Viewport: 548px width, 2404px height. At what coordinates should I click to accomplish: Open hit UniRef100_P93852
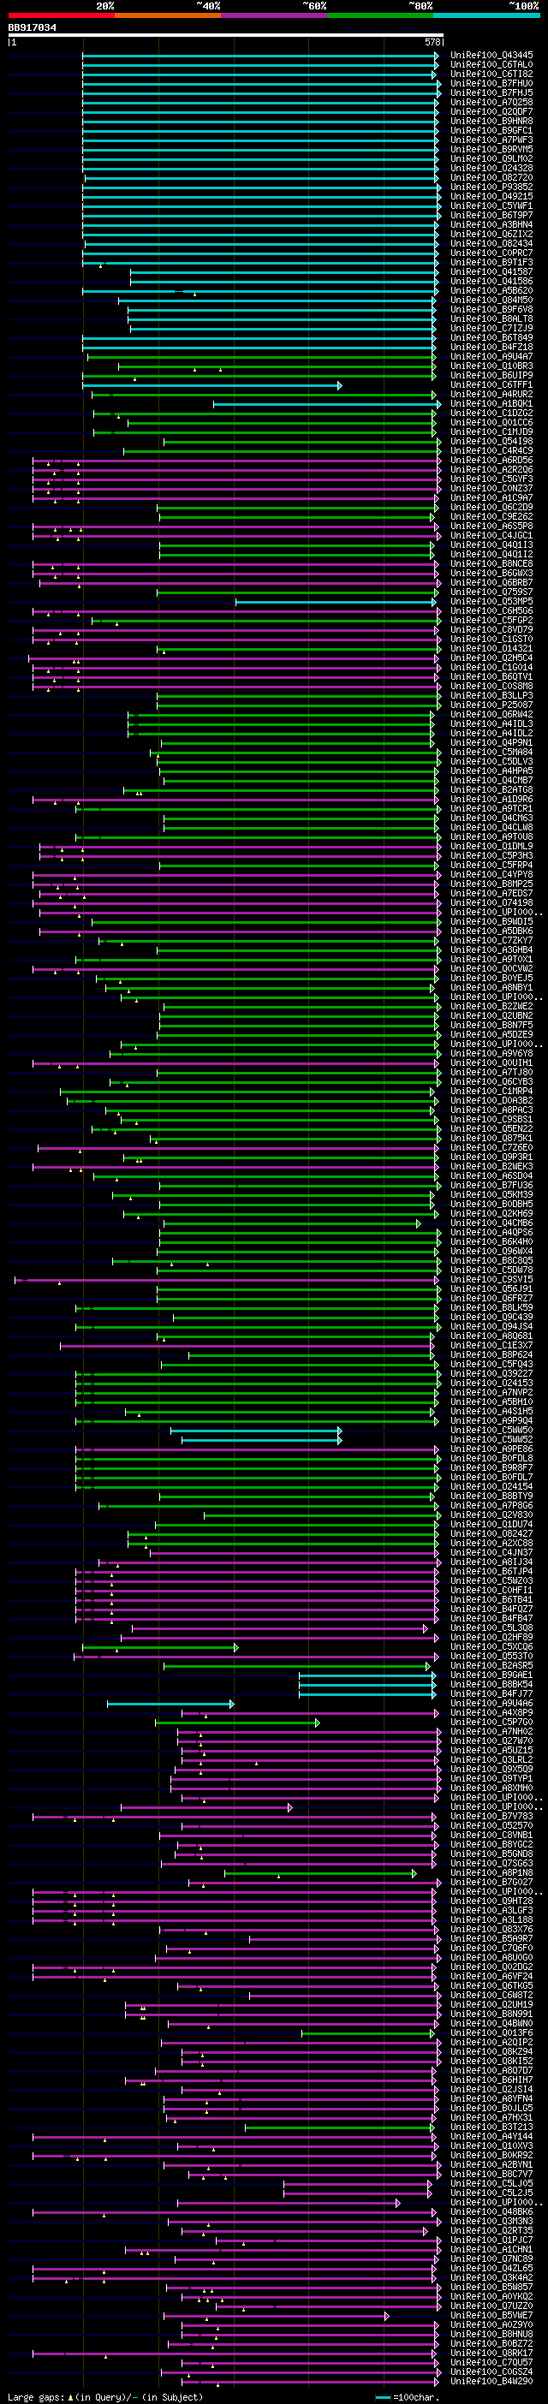[492, 187]
